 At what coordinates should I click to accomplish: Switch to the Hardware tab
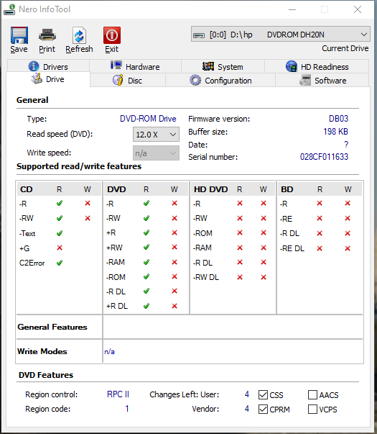tap(135, 66)
